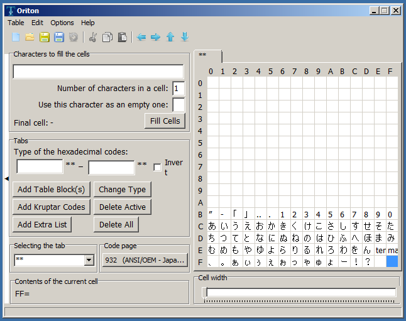406x321 pixels.
Task: Click the Add Kruptar Codes button
Action: point(52,207)
